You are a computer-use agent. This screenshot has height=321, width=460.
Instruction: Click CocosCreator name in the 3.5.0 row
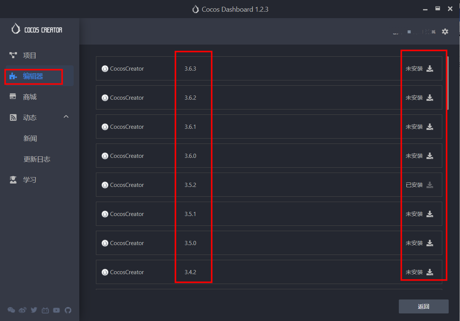pos(127,243)
